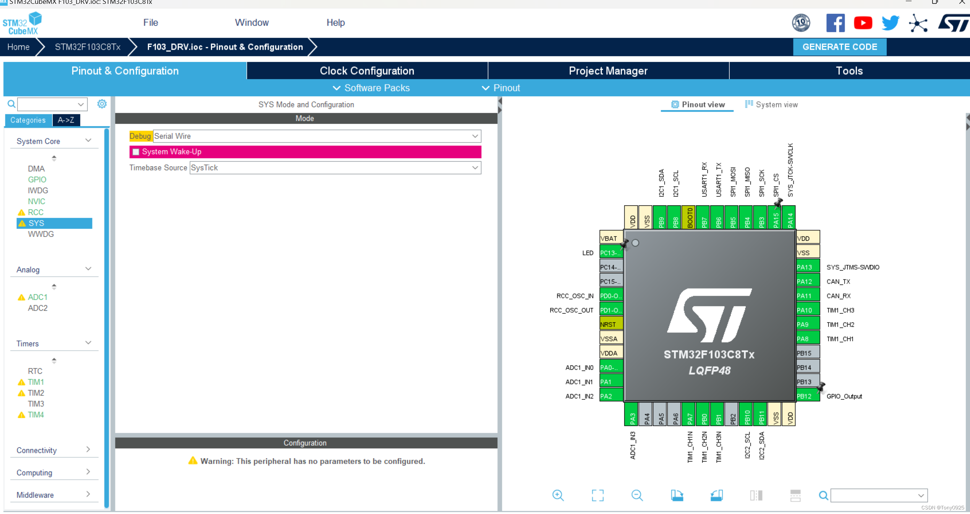Click the zoom in magnifier icon
The width and height of the screenshot is (970, 514).
[x=558, y=495]
